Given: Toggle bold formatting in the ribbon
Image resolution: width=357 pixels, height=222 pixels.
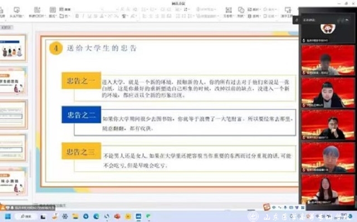Looking at the screenshot, I should (77, 16).
